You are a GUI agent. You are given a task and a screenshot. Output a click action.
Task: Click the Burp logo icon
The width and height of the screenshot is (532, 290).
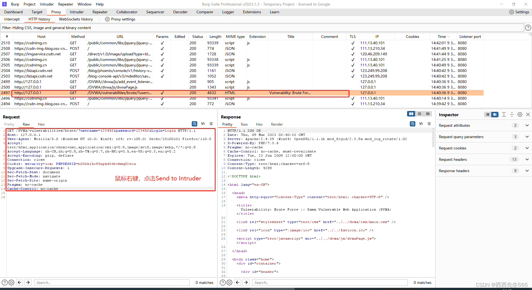pyautogui.click(x=4, y=4)
